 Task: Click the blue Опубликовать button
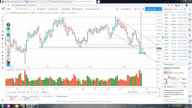(x=151, y=9)
